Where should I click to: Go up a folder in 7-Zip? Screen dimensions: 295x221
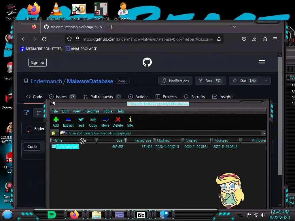[x=53, y=133]
